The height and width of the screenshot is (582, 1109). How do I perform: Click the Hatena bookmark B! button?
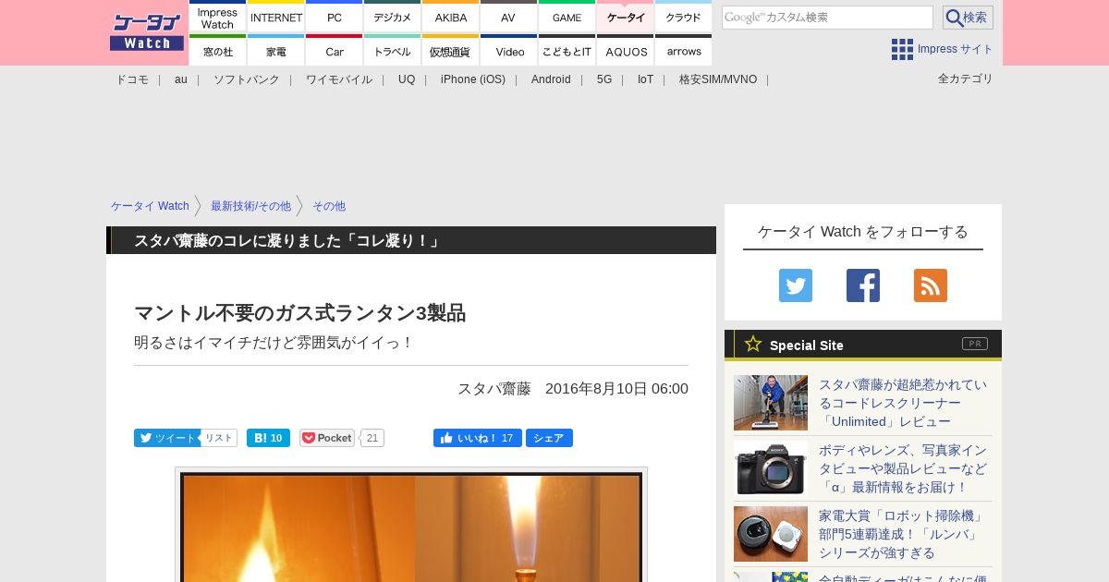268,438
